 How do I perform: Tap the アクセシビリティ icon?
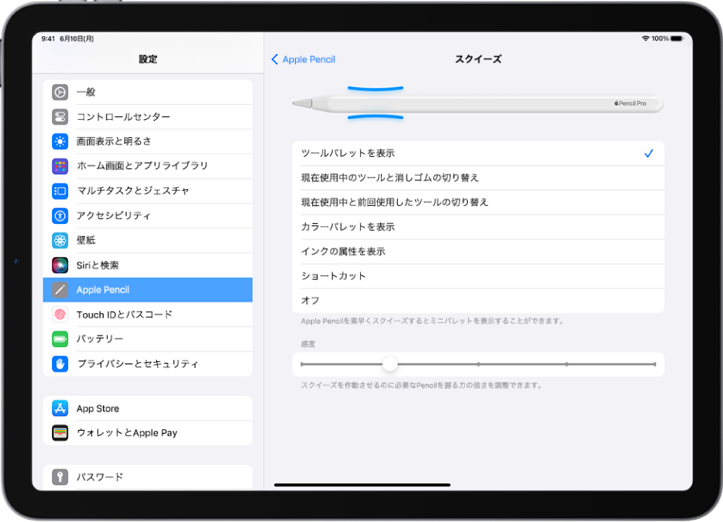[x=60, y=216]
